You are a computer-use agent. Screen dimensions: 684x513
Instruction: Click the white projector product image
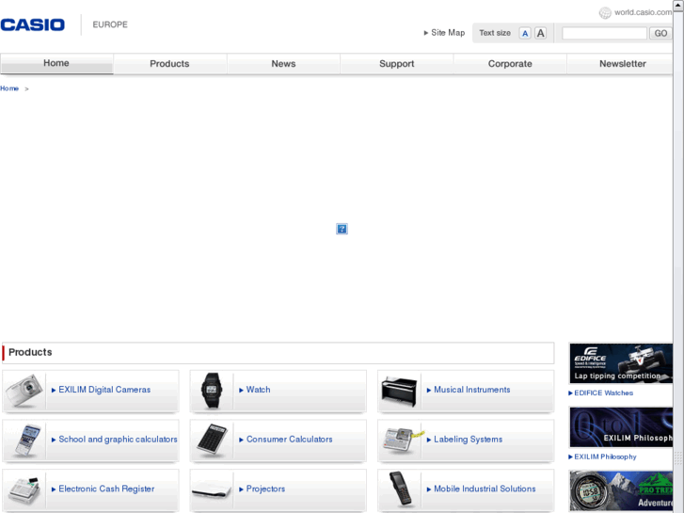[x=212, y=489]
